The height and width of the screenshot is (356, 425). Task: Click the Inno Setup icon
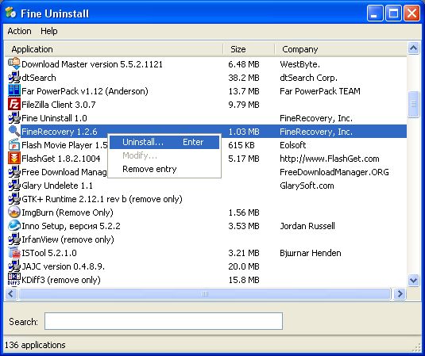[x=14, y=226]
